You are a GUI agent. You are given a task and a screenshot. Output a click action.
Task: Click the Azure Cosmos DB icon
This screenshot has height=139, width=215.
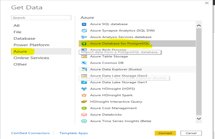[84, 63]
